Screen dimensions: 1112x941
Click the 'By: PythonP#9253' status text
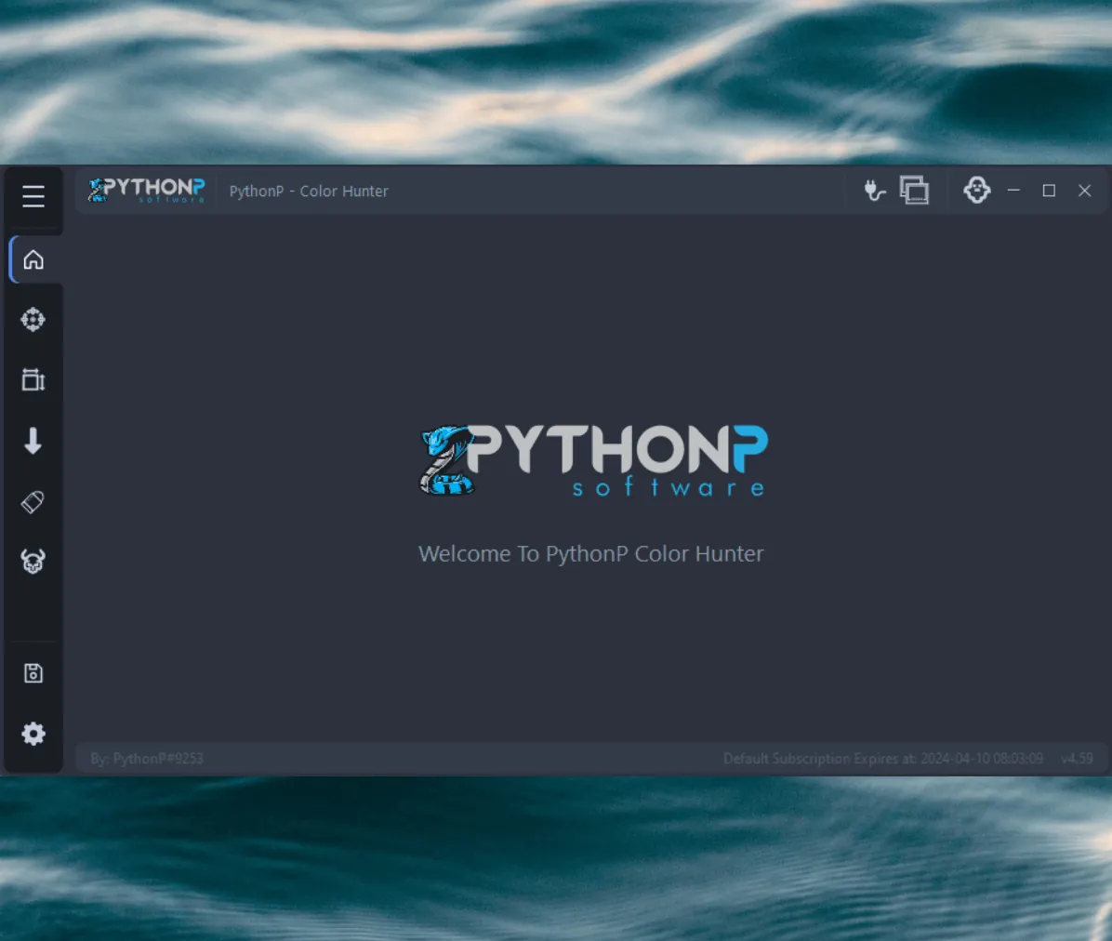point(147,759)
